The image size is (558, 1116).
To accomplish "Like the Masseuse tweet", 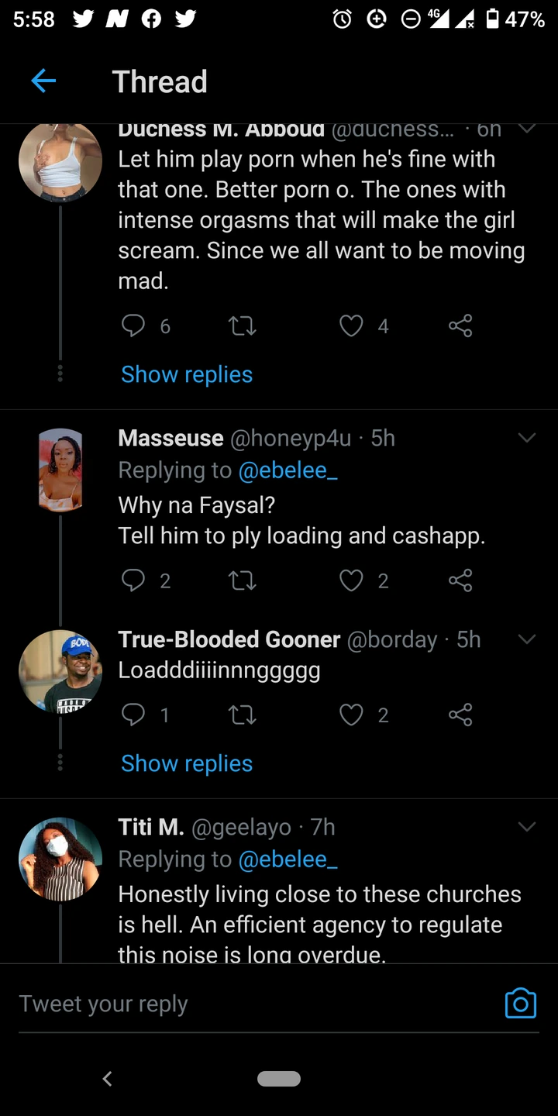I will (352, 580).
